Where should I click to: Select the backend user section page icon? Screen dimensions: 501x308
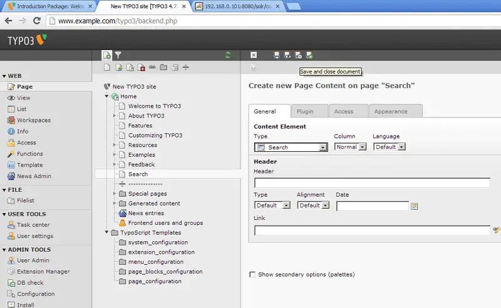pos(119,67)
